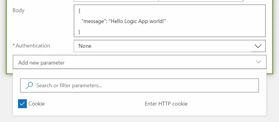Click the "Hello Logic App world!" text in the Body
Screen dimensions: 279x122
point(137,21)
